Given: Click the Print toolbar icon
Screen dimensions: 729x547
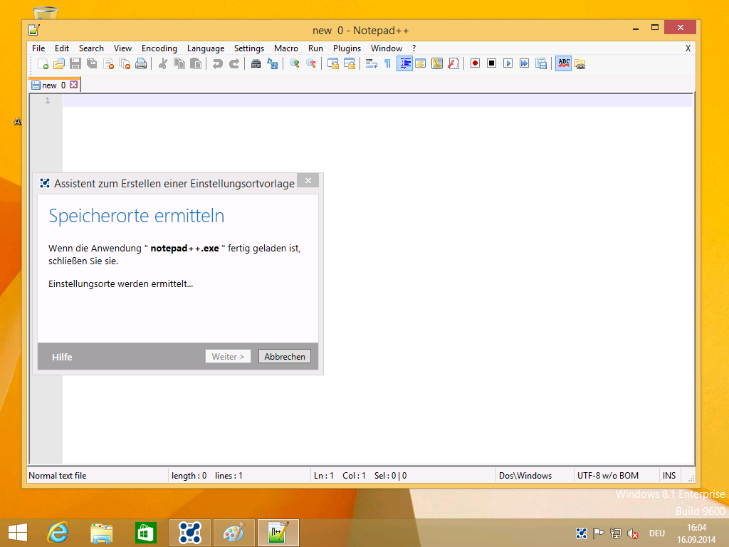Looking at the screenshot, I should (x=141, y=63).
